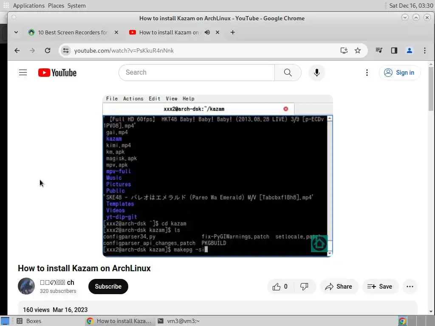Select the 'How to install Kazam' tab

point(169,32)
